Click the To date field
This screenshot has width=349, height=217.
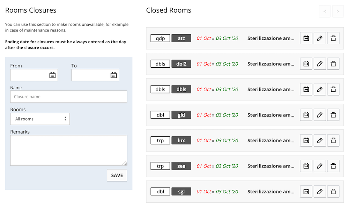click(90, 75)
